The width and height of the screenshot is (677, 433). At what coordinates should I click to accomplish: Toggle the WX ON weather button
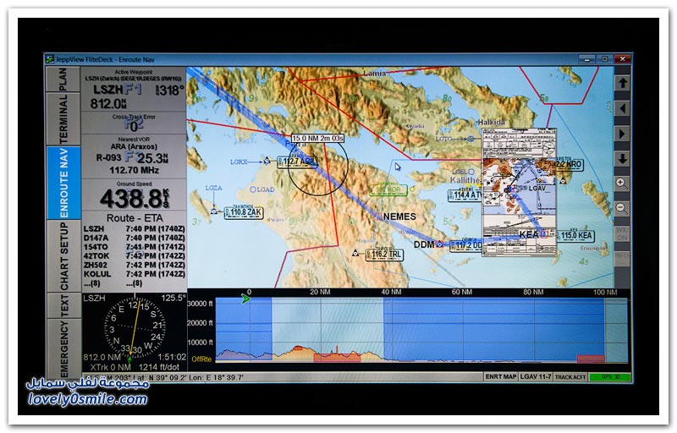click(x=622, y=232)
